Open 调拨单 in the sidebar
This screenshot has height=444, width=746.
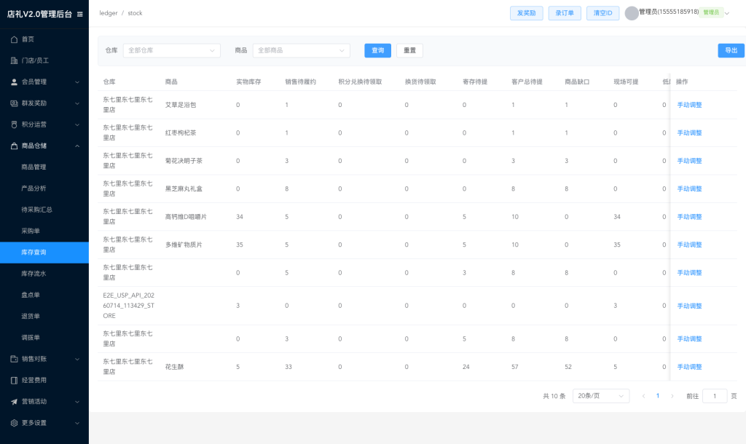point(31,338)
